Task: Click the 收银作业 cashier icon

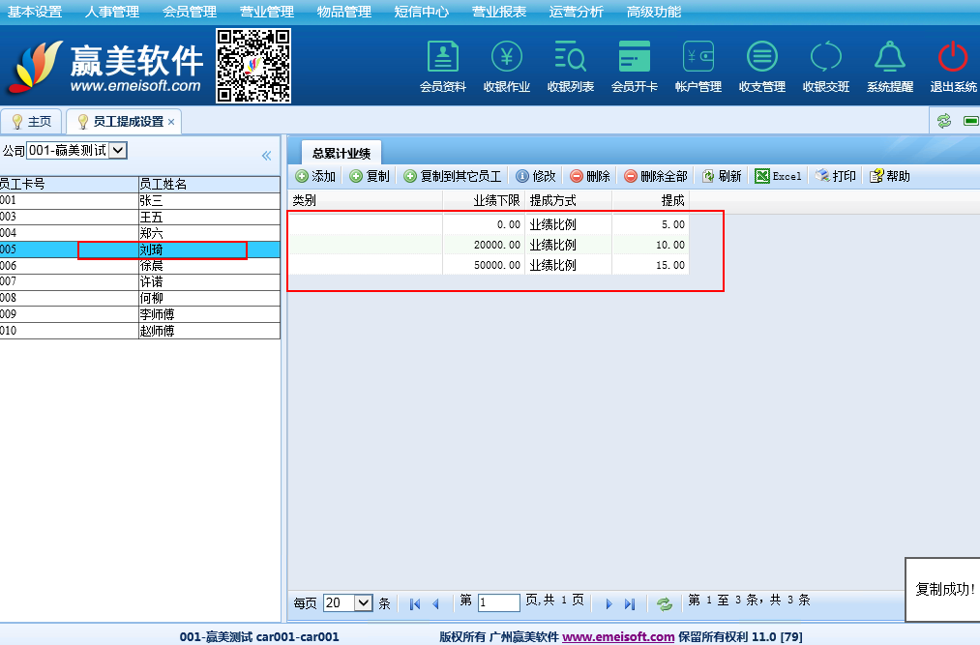Action: tap(506, 58)
